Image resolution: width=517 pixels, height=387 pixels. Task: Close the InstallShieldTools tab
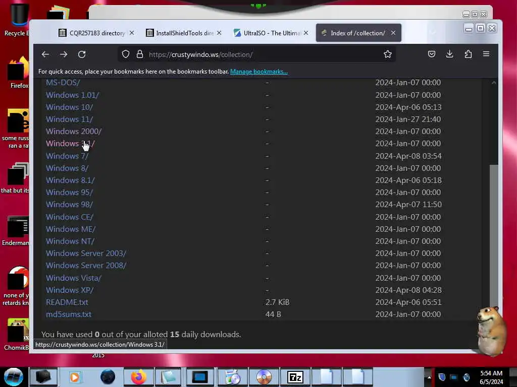pyautogui.click(x=219, y=33)
